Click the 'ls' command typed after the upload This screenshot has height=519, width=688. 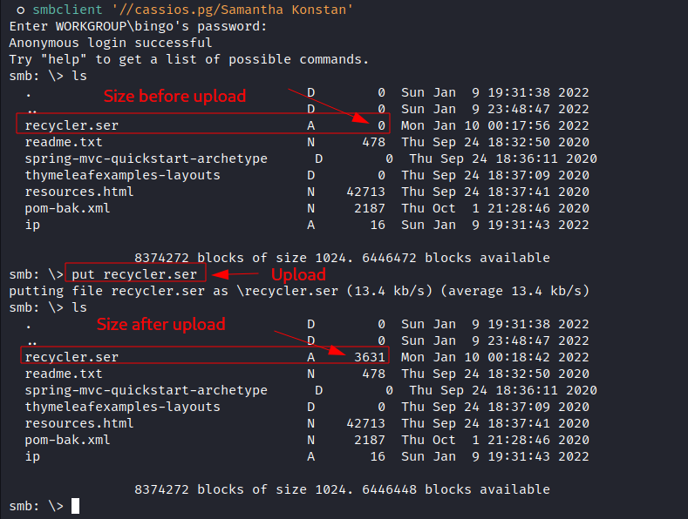click(78, 307)
